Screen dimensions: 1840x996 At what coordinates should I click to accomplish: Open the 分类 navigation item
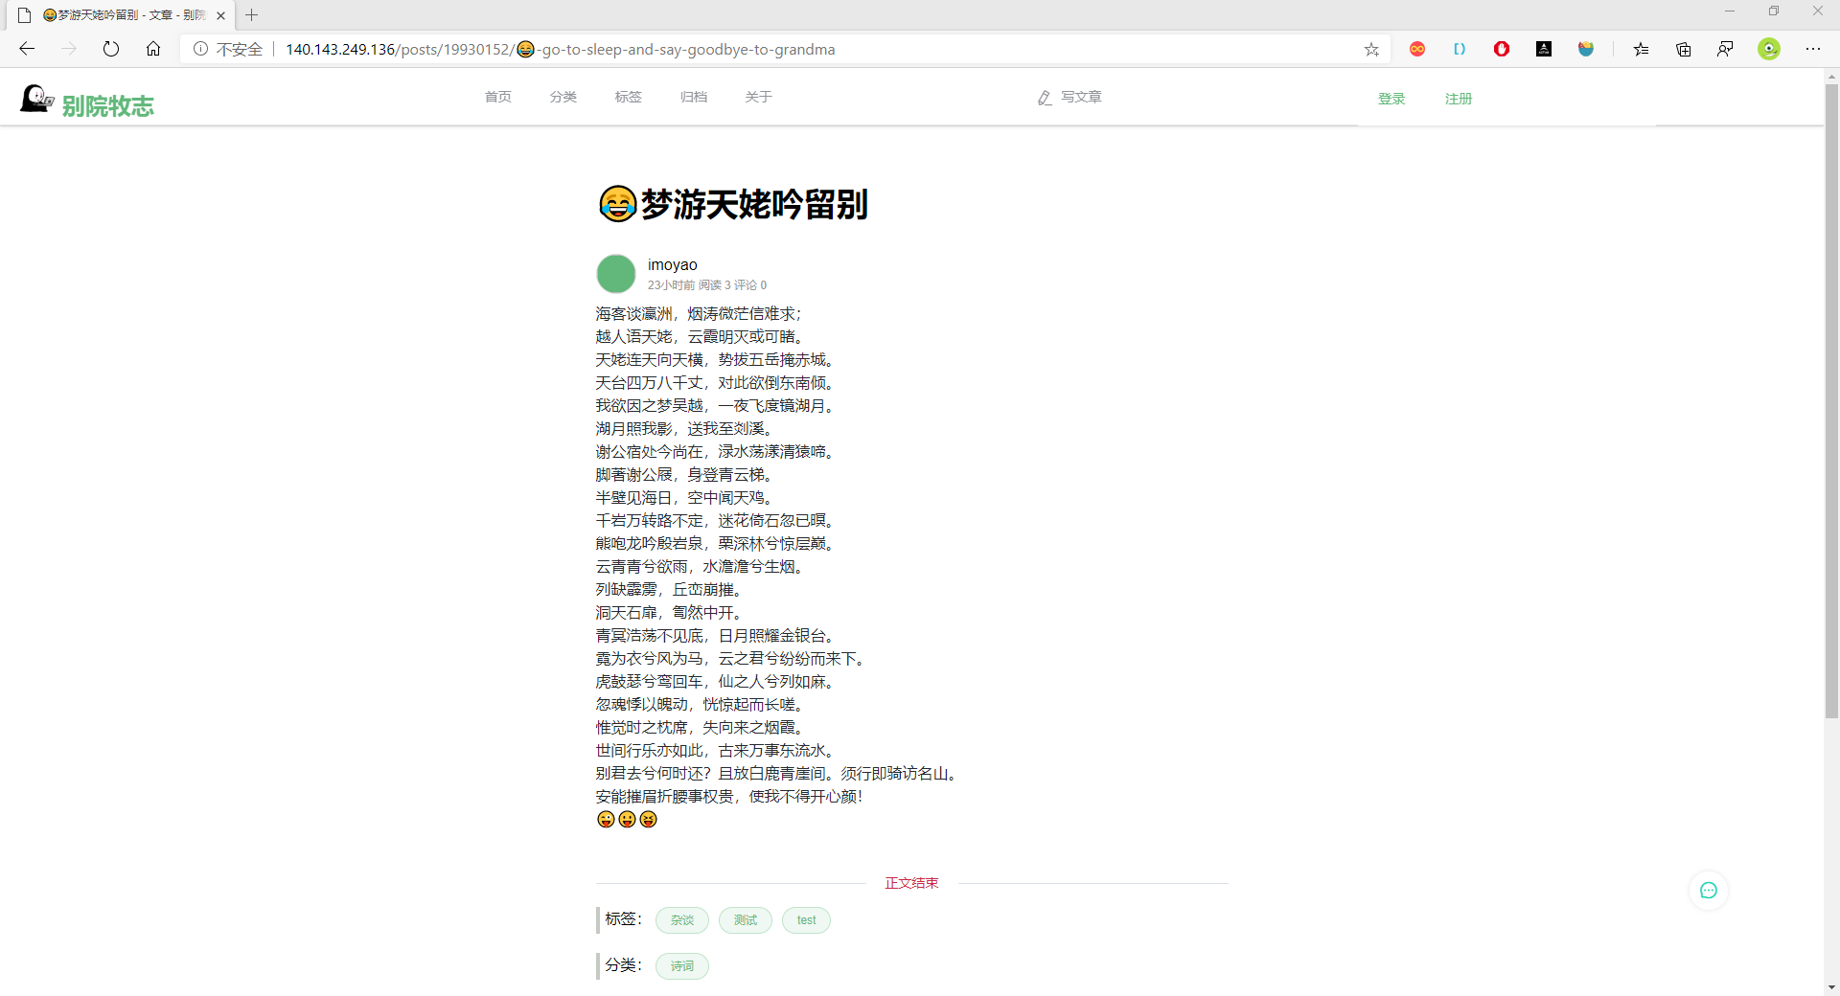563,97
